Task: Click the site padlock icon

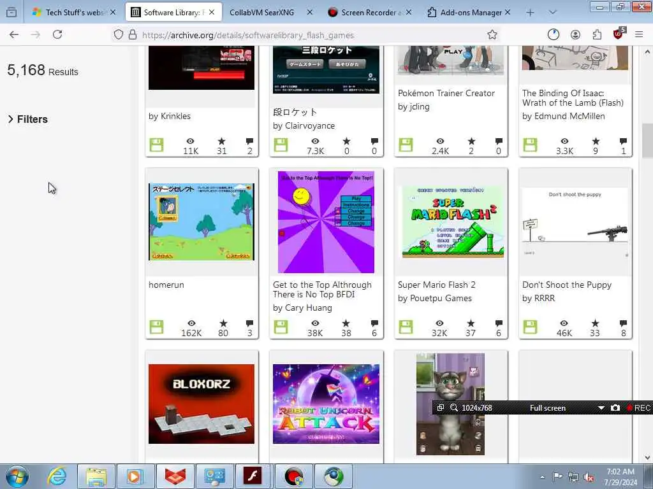Action: pos(133,35)
